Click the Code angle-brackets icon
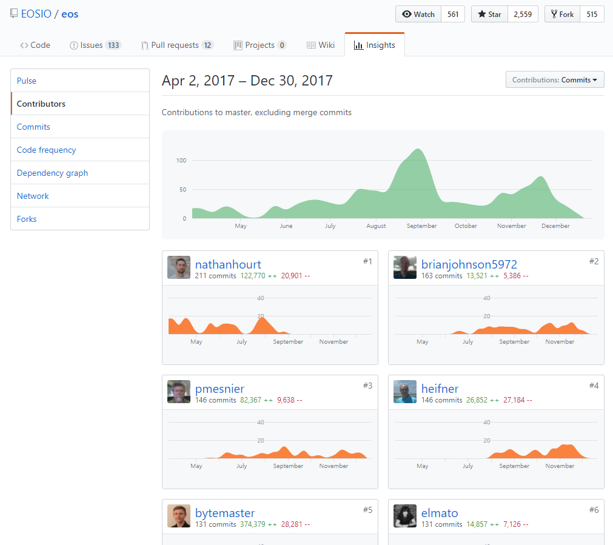613x545 pixels. [24, 45]
